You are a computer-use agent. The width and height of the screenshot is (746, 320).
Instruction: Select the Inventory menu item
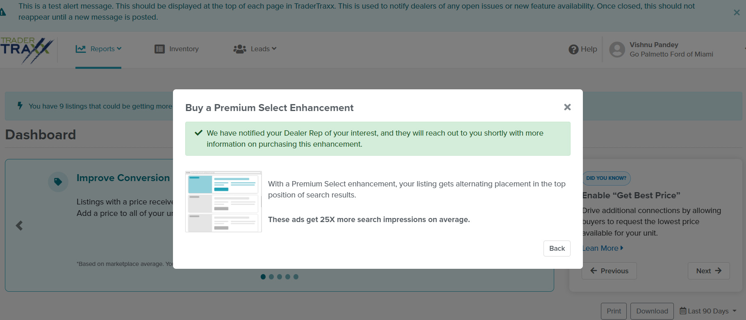pos(177,49)
